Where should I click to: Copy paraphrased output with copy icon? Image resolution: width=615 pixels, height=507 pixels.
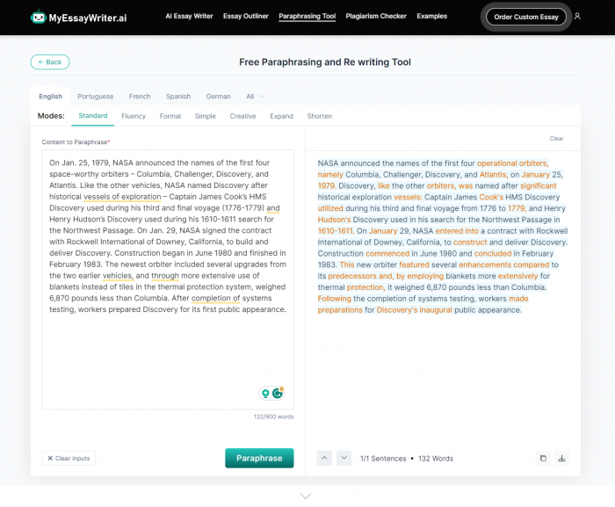point(543,458)
